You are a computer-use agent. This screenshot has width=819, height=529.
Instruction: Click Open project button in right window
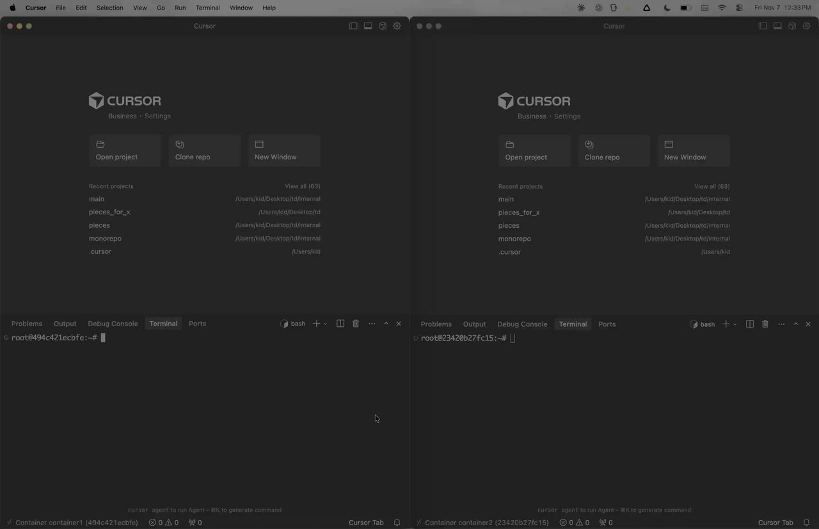(534, 151)
